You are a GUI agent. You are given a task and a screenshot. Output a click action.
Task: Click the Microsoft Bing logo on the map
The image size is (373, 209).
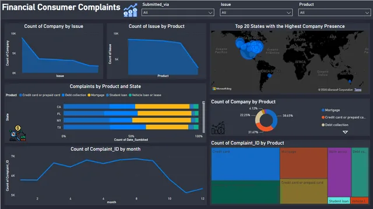[222, 89]
